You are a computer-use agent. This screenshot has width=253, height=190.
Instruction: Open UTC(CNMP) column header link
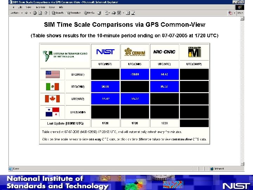(x=194, y=64)
